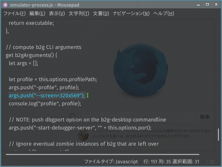Click the '// Ignore eventual zombie instances' comment
Viewport: 222px width, 167px height.
[84, 144]
